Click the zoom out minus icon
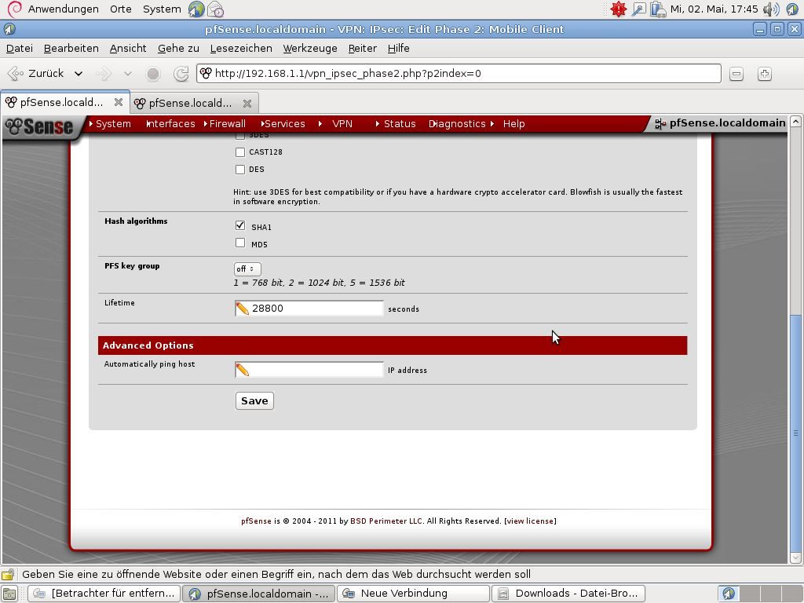Screen dimensions: 804x603 (736, 74)
